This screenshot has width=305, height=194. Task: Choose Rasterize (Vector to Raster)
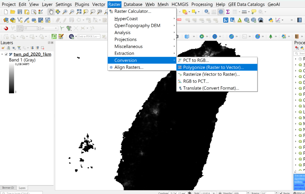point(217,74)
